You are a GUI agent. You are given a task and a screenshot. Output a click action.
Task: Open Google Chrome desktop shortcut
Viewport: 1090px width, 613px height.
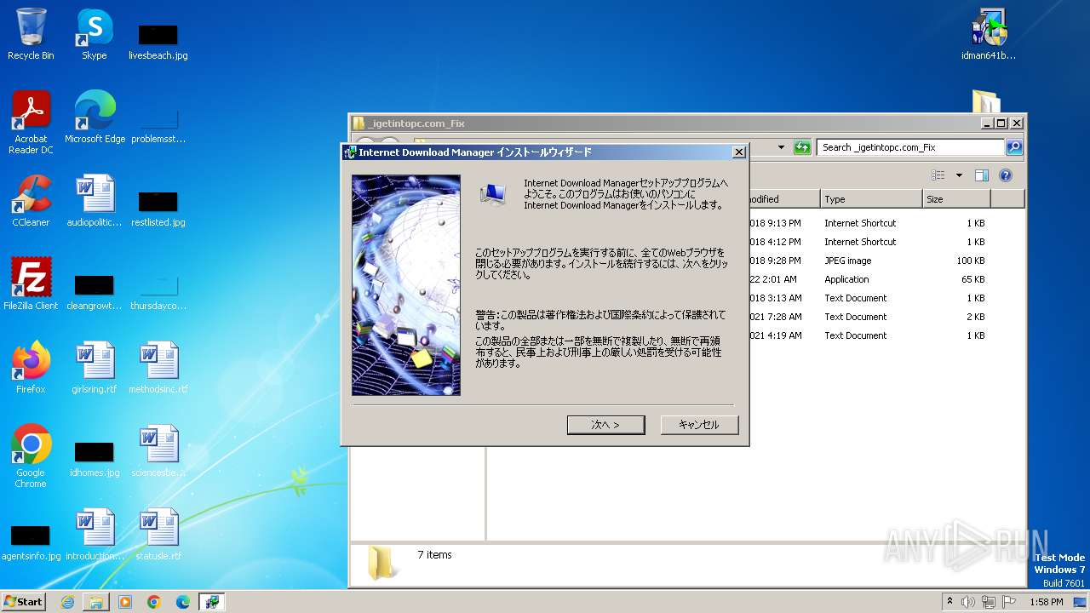pos(31,456)
